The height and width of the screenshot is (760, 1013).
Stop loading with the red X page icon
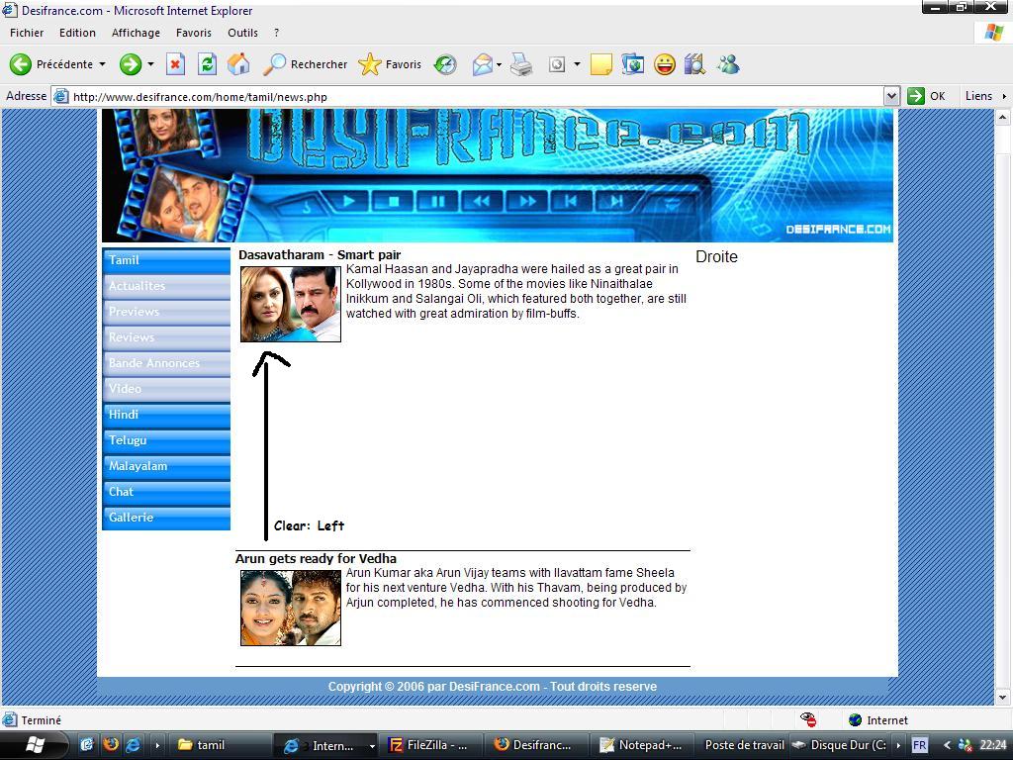pos(175,64)
